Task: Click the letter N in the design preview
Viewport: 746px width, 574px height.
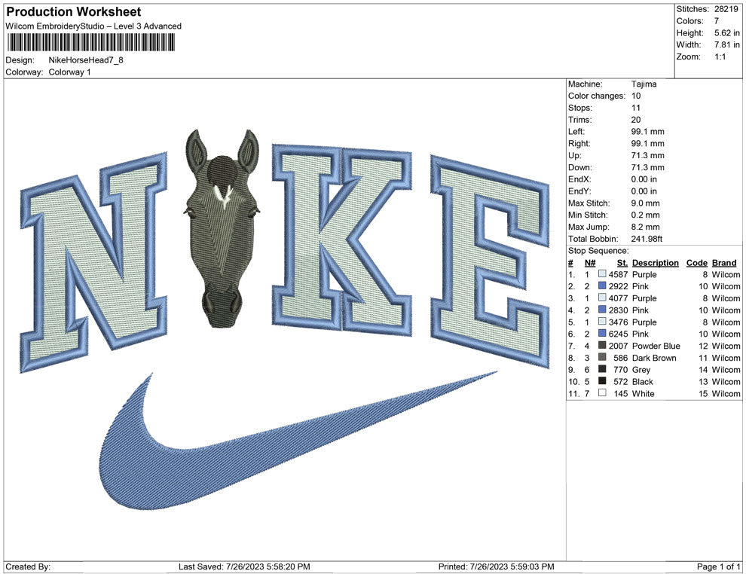Action: pos(93,261)
